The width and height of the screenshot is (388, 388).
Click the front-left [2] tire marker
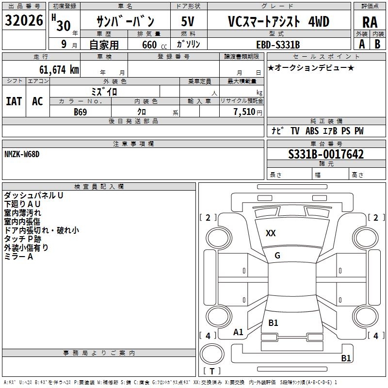(x=208, y=218)
